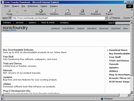Click the Utilities heading link
The height and width of the screenshot is (101, 134).
coord(7,84)
